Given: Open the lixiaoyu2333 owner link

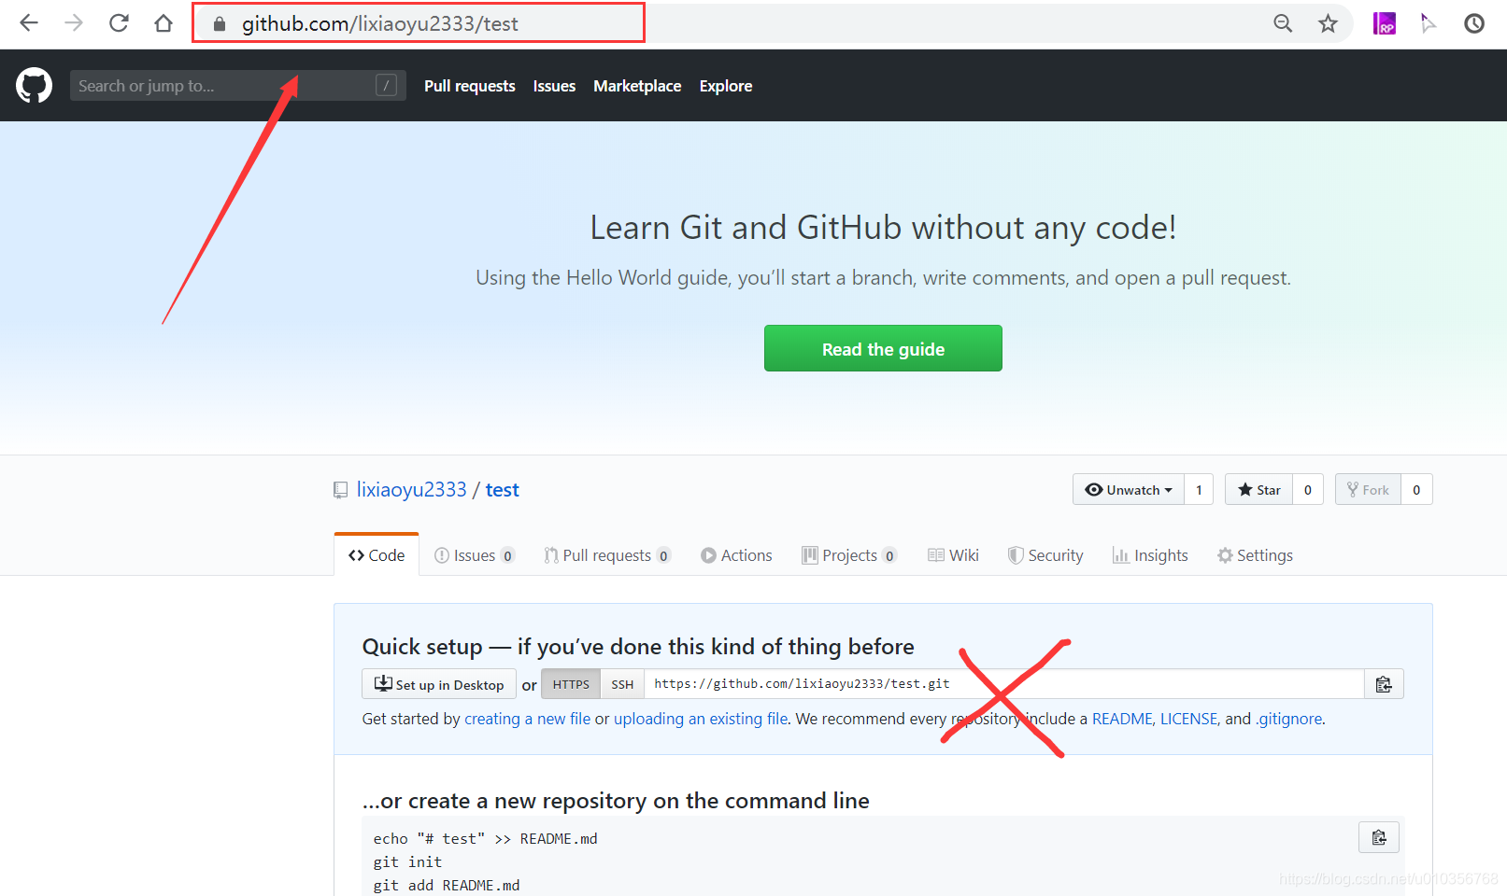Looking at the screenshot, I should [x=411, y=490].
